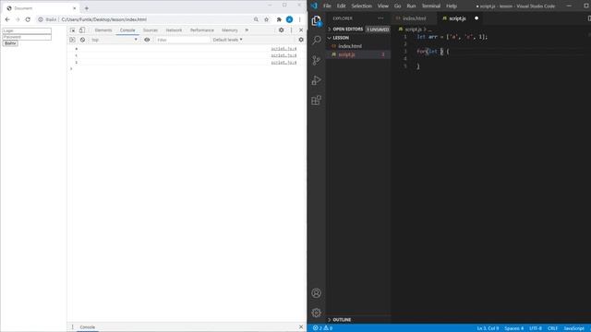
Task: Toggle the live expression eye icon
Action: 147,40
